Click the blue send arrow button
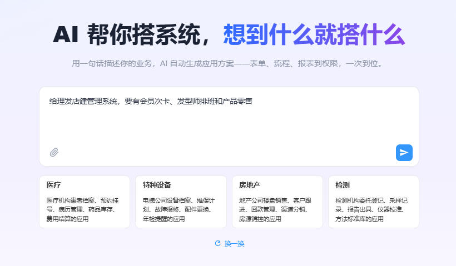Image resolution: width=456 pixels, height=266 pixels. coord(404,153)
